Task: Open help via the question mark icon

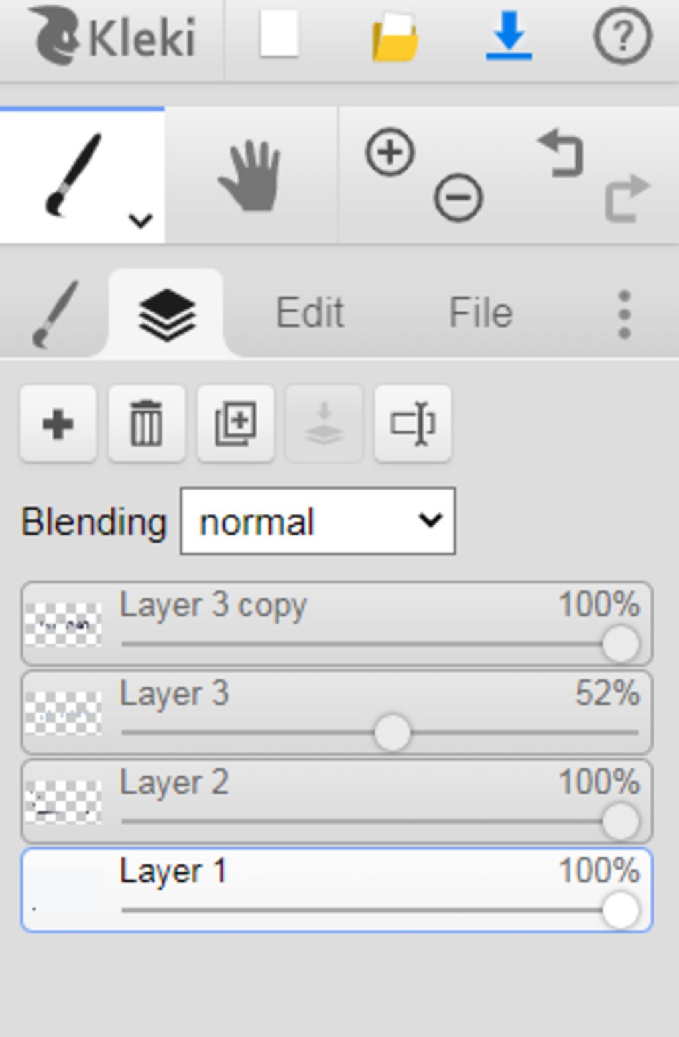Action: click(622, 36)
